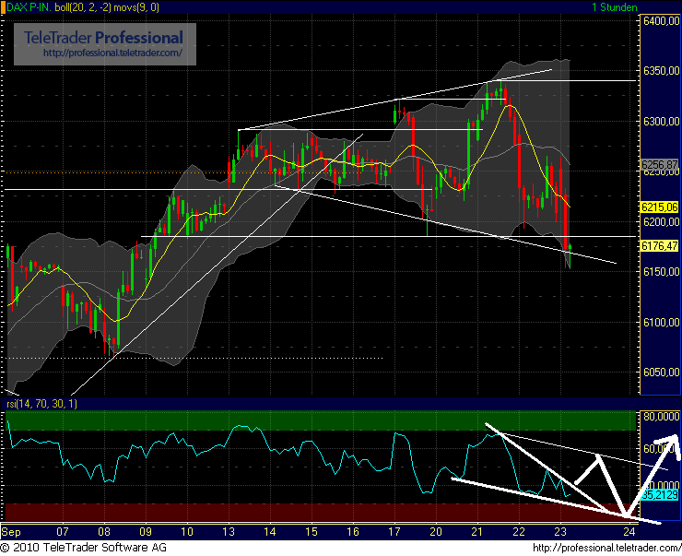The height and width of the screenshot is (556, 682).
Task: Click date 10 on the time axis
Action: [187, 532]
